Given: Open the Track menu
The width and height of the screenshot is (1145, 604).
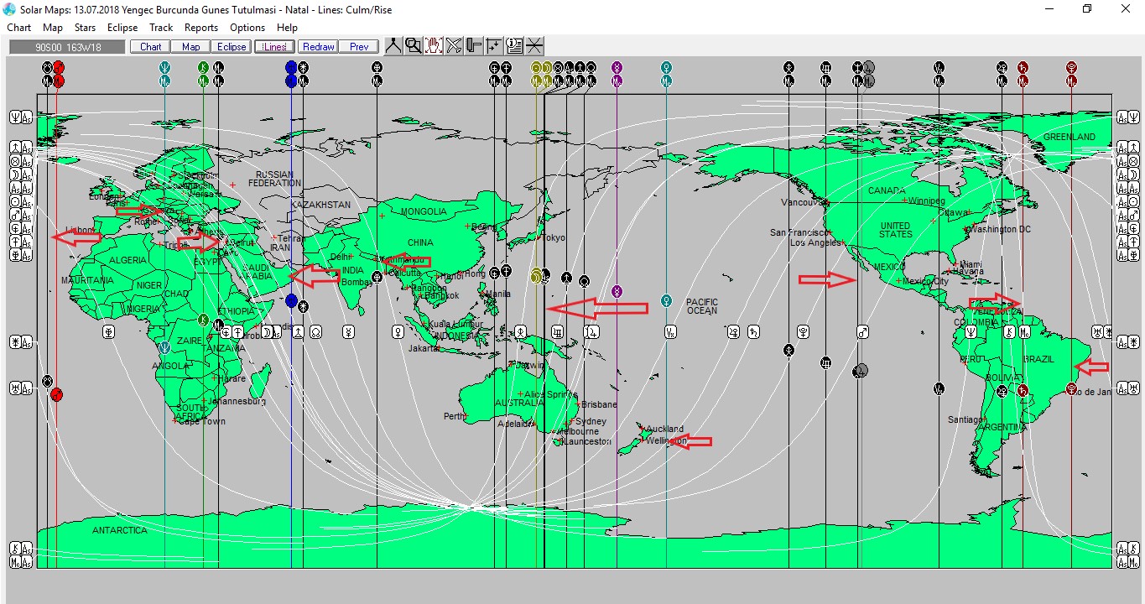Looking at the screenshot, I should click(x=161, y=28).
